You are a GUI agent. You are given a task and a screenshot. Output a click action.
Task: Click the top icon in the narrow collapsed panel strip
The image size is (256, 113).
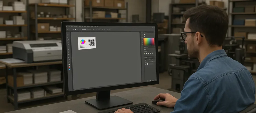click(x=142, y=32)
